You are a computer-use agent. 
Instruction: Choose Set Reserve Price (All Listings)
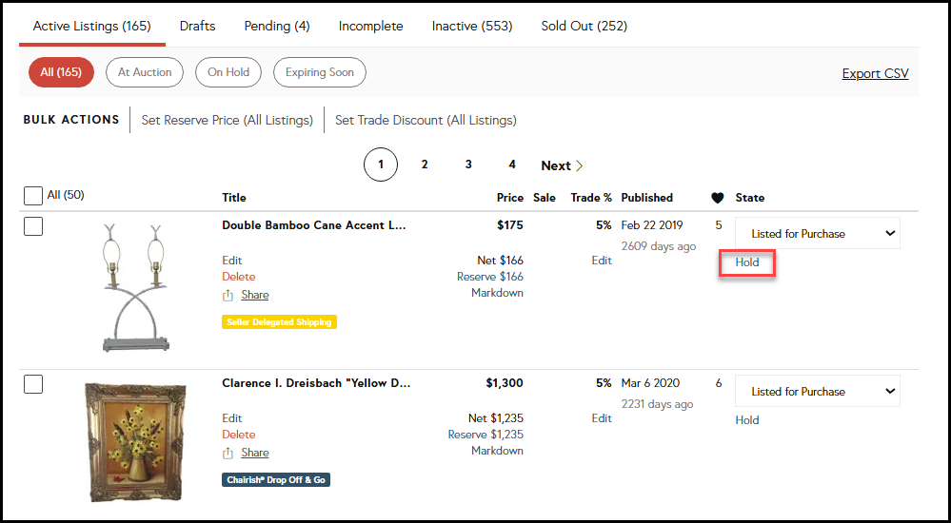click(228, 120)
